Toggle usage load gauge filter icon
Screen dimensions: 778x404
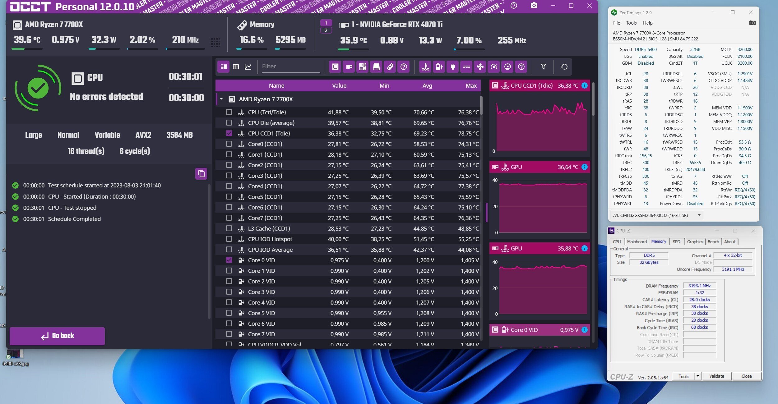507,67
